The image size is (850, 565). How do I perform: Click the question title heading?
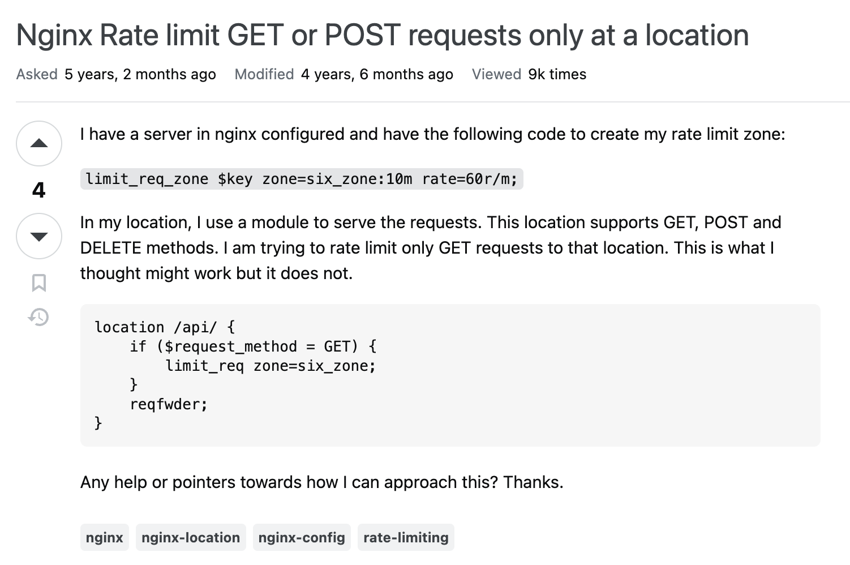click(x=383, y=35)
